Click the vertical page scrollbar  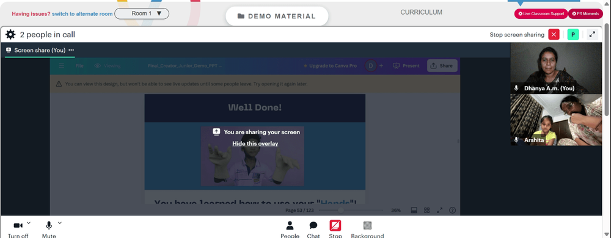[606, 70]
